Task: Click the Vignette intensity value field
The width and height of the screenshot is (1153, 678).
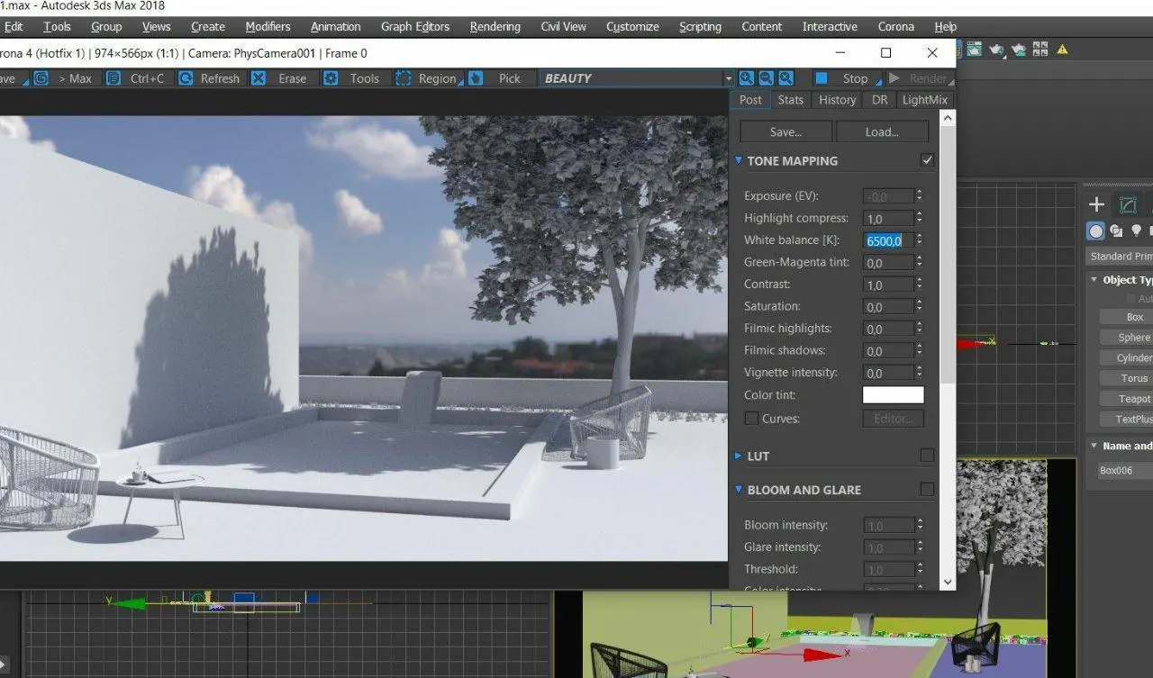Action: (x=888, y=373)
